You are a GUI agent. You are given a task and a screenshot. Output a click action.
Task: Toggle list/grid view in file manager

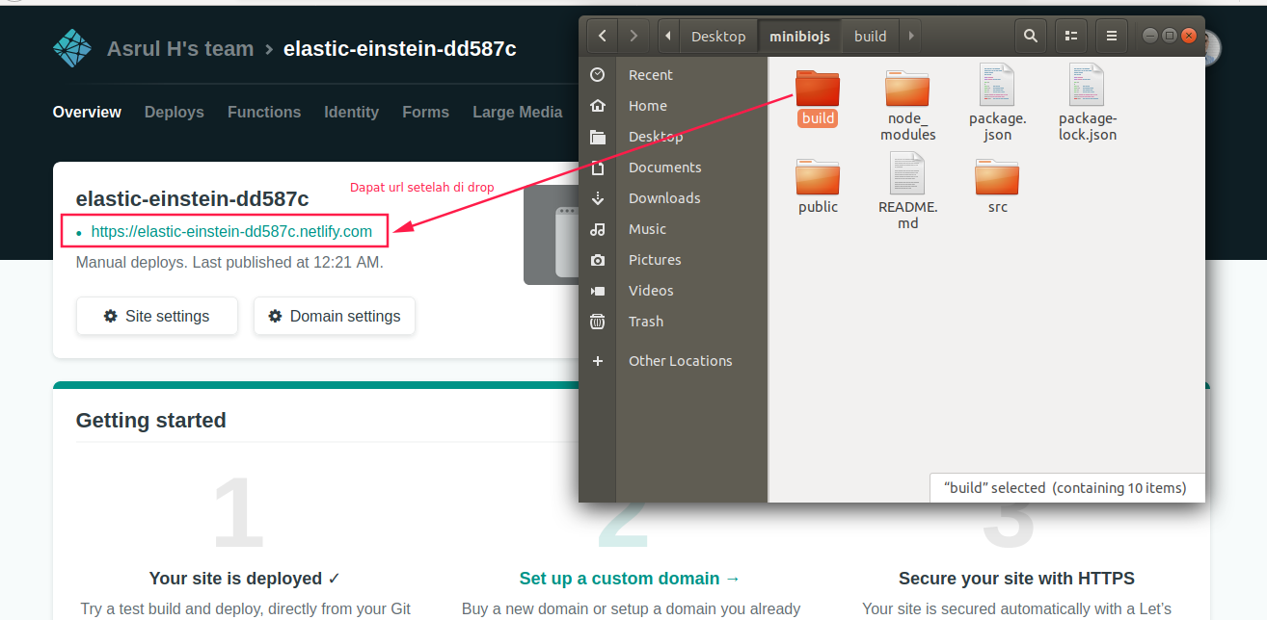click(x=1071, y=37)
